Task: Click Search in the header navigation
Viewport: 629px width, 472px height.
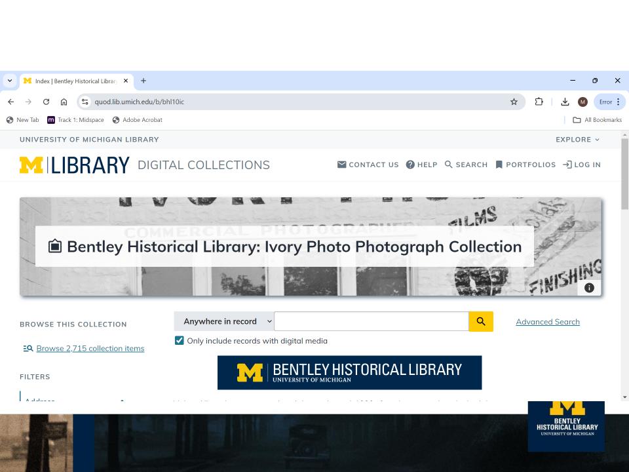Action: tap(466, 165)
